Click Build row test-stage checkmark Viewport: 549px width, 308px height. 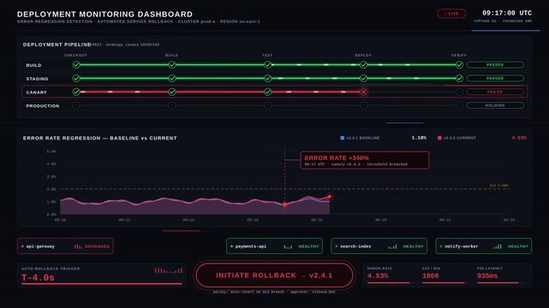point(267,65)
